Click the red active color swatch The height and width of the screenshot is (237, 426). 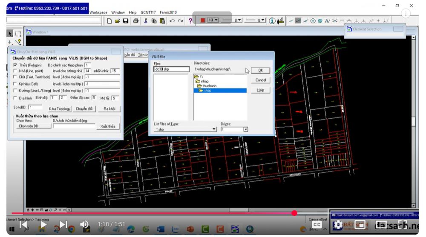pos(203,20)
